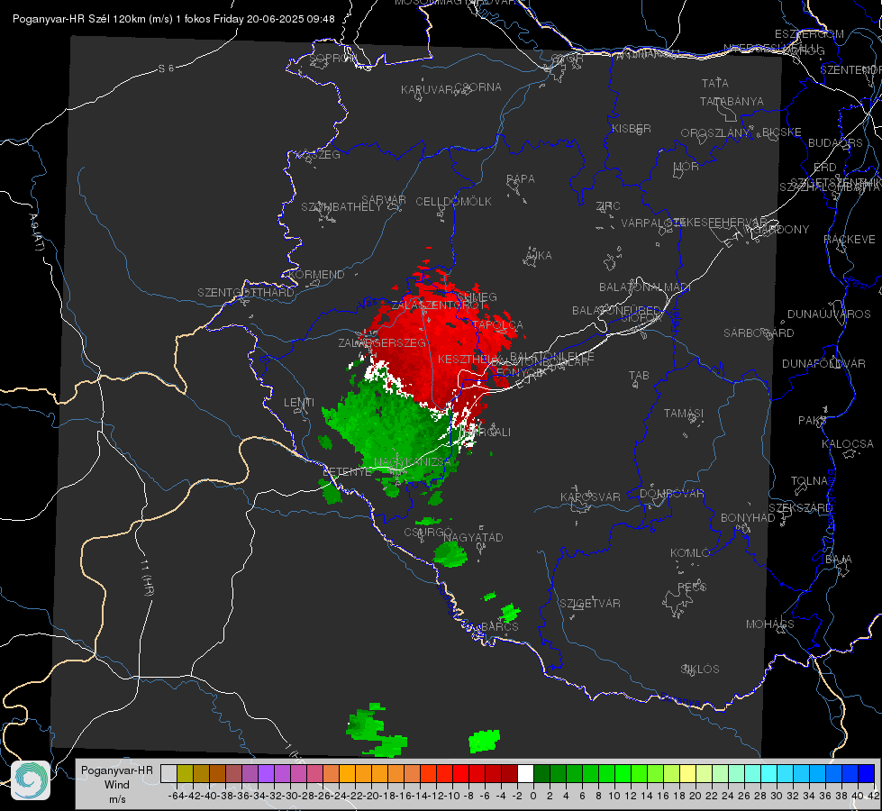Viewport: 882px width, 811px height.
Task: Select the OROSZLANY label
Action: [715, 132]
